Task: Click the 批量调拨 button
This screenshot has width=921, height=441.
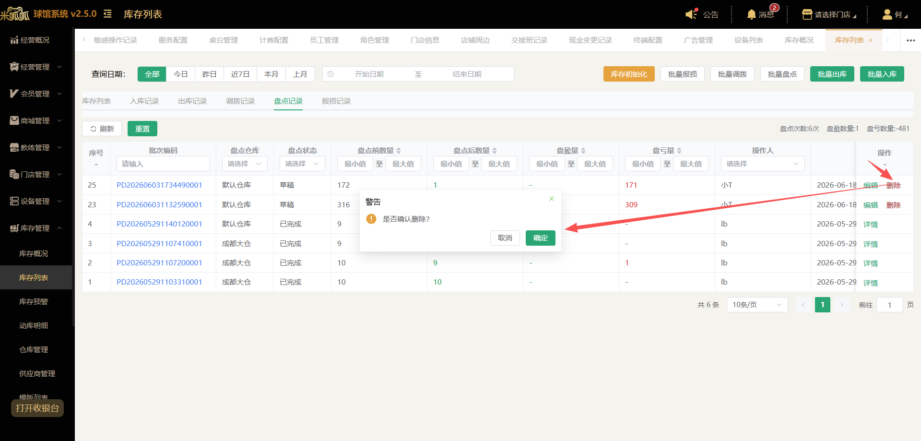Action: tap(732, 74)
